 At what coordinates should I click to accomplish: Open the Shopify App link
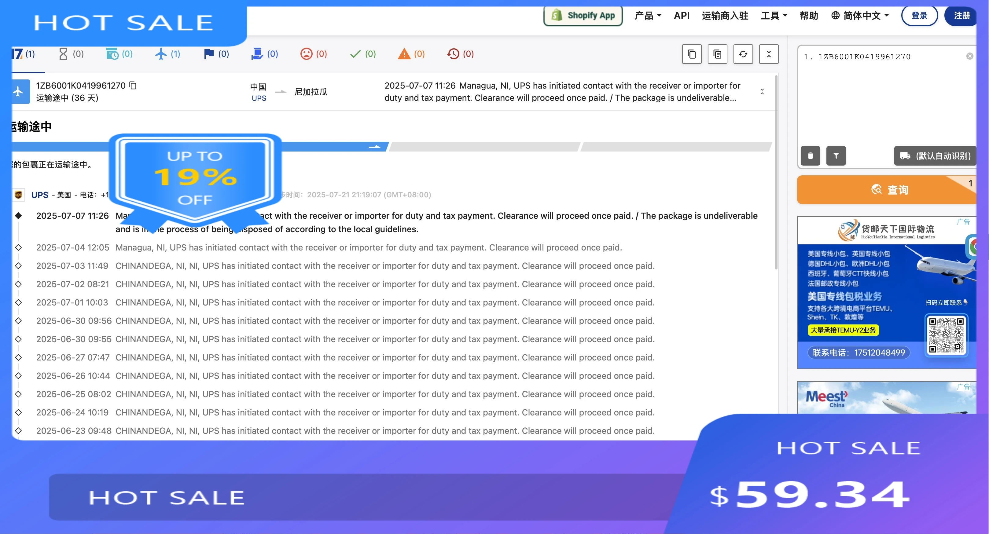(x=583, y=16)
